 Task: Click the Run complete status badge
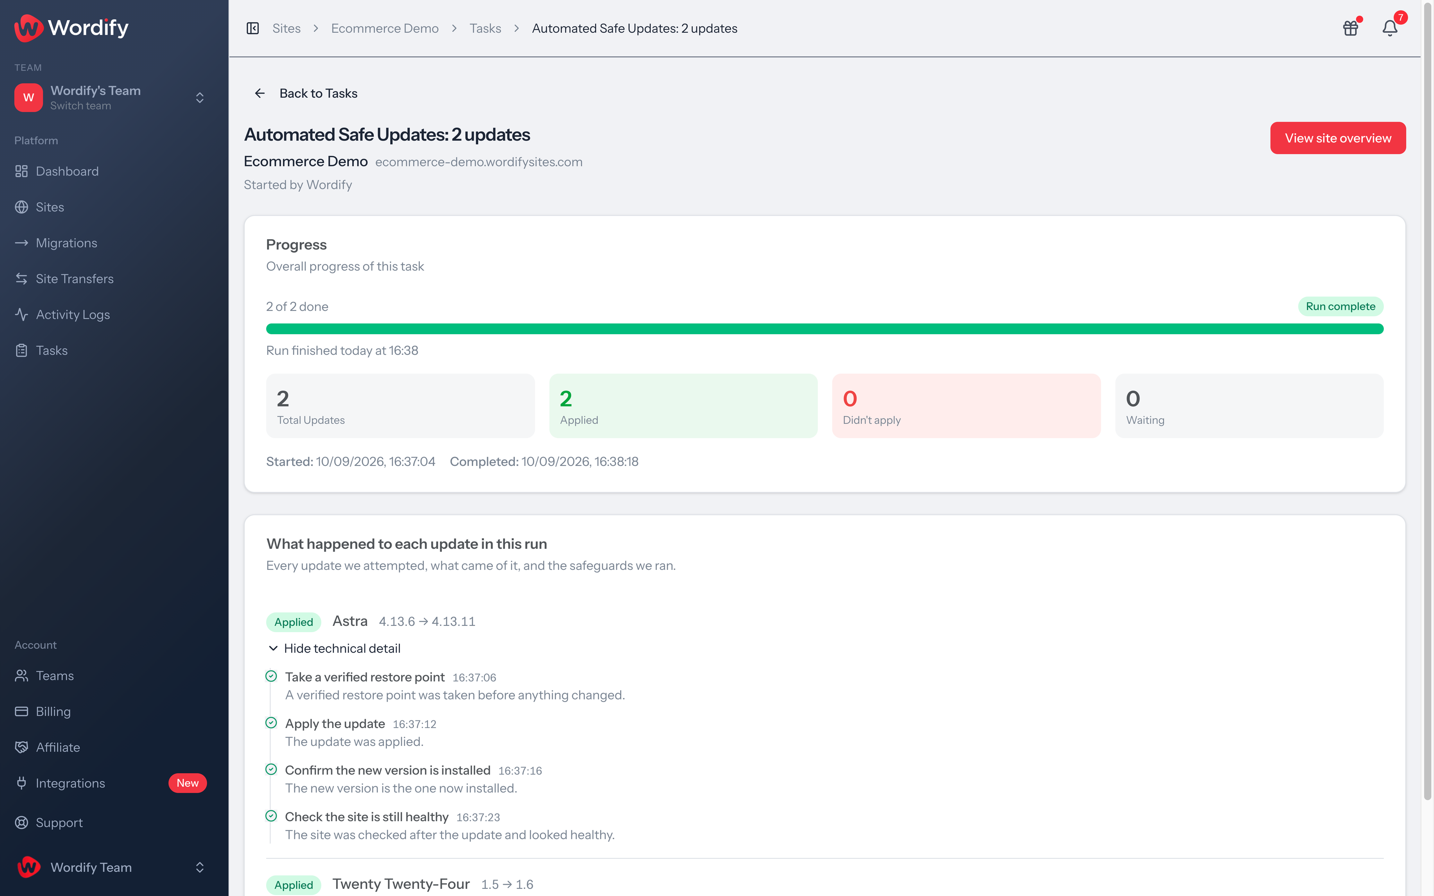[x=1340, y=306]
